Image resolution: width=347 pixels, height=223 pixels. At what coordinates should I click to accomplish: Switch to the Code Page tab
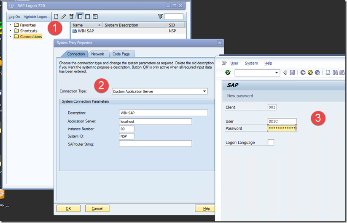tap(121, 54)
